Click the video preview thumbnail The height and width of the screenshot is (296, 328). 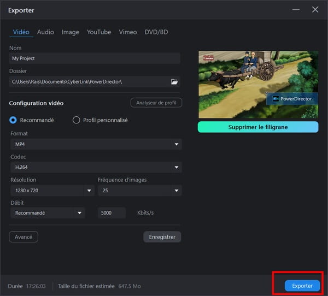pos(258,85)
